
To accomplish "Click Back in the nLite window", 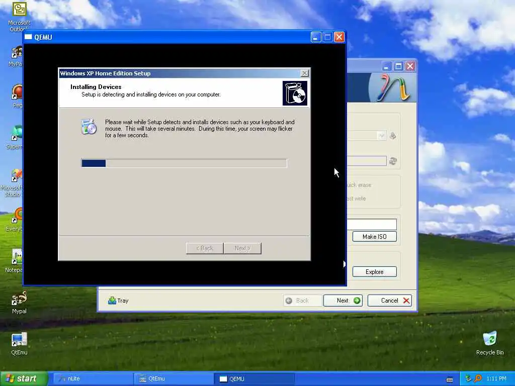I will point(302,301).
